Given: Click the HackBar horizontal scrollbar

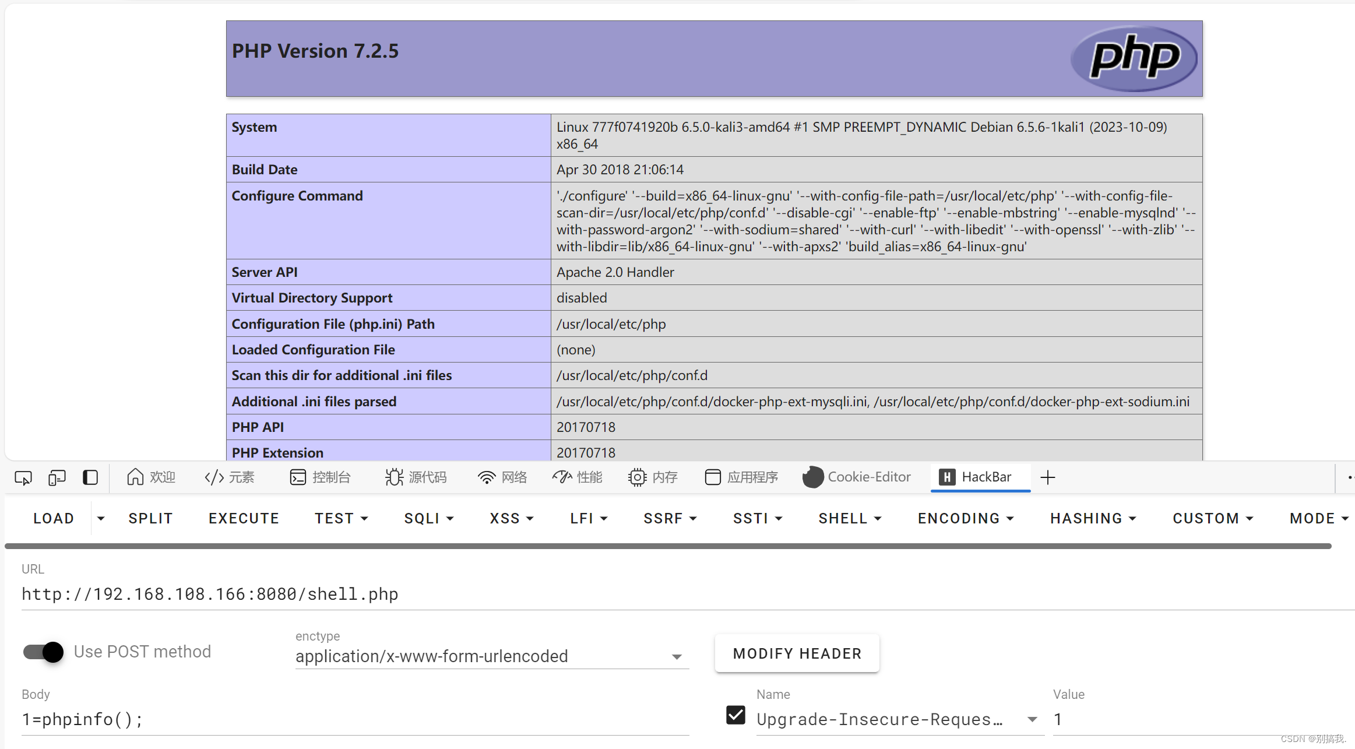Looking at the screenshot, I should [x=668, y=546].
